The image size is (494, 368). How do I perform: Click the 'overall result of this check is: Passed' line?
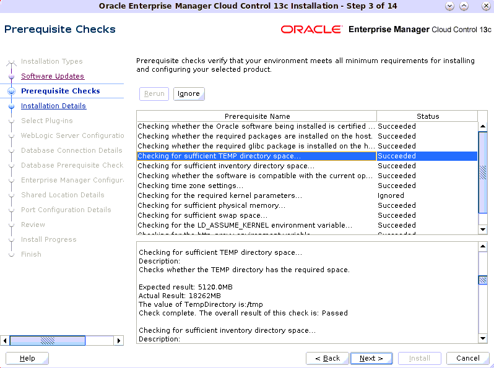tap(243, 313)
